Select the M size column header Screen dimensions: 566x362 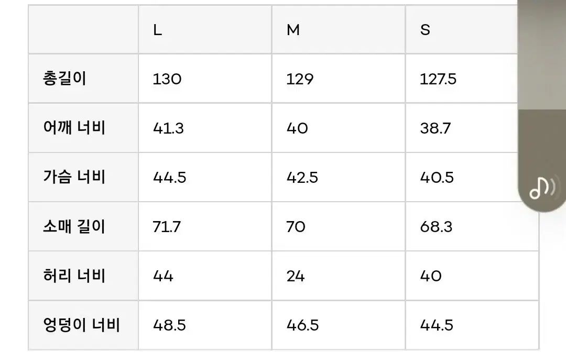293,30
